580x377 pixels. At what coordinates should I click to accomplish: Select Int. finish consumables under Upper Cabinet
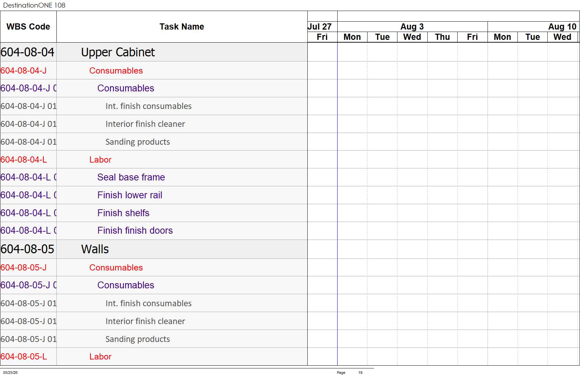[149, 106]
